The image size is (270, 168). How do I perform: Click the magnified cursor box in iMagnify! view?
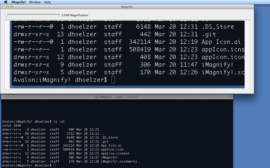coord(113,80)
